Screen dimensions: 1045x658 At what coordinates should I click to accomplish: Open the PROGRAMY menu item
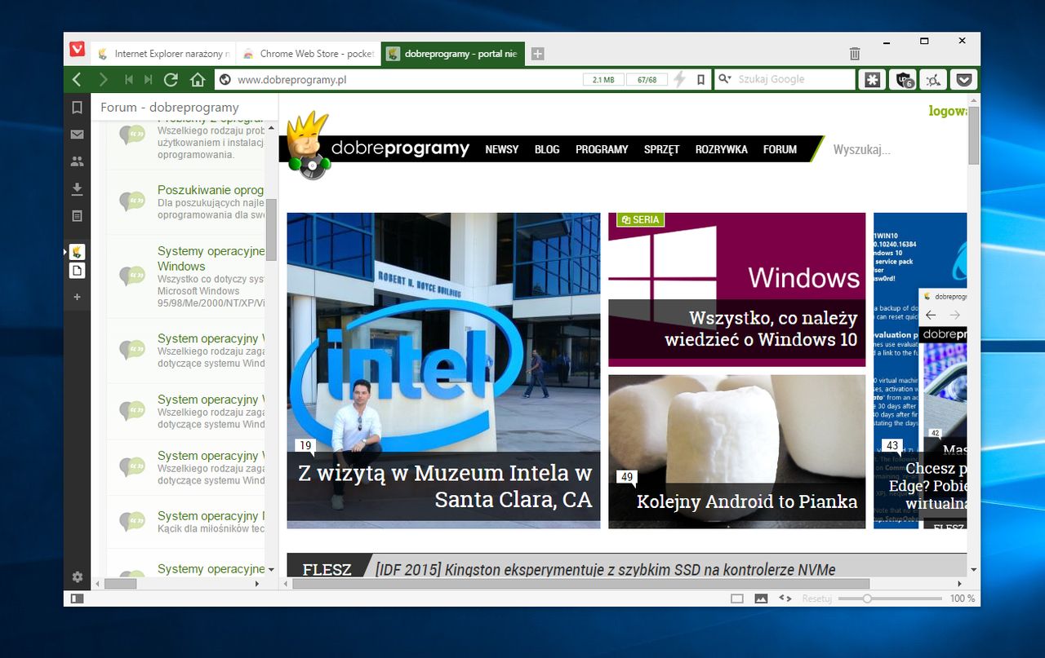602,149
